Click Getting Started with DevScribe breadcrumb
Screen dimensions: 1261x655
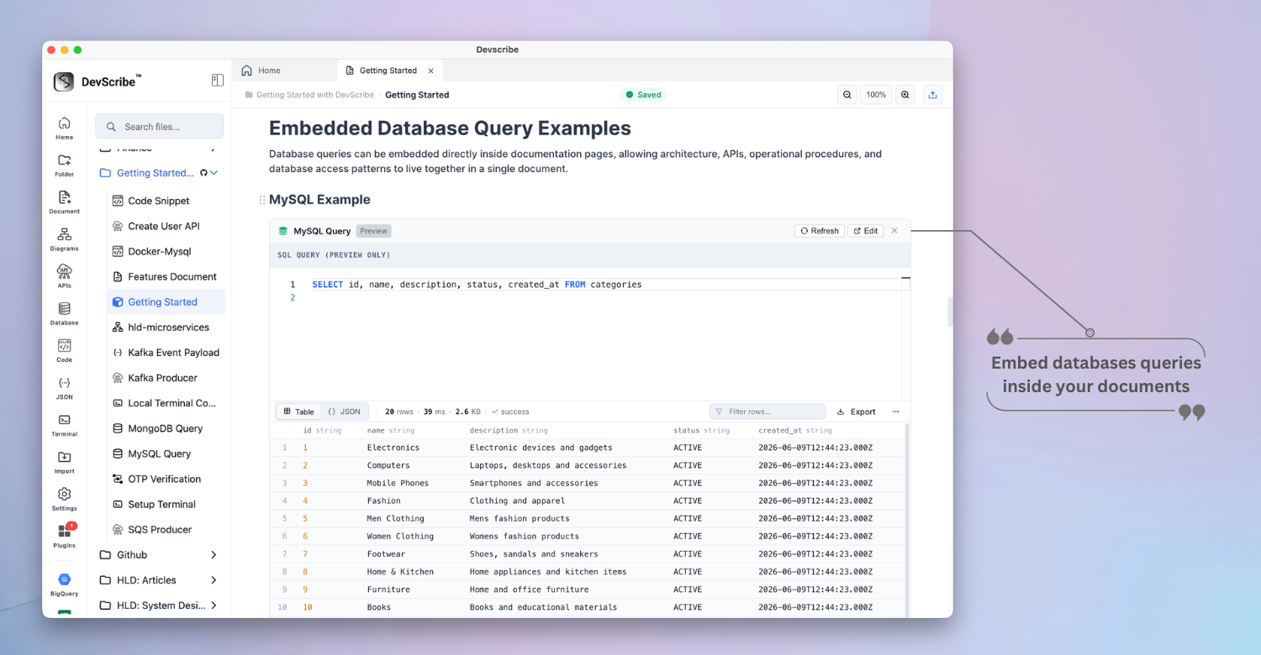pyautogui.click(x=314, y=95)
